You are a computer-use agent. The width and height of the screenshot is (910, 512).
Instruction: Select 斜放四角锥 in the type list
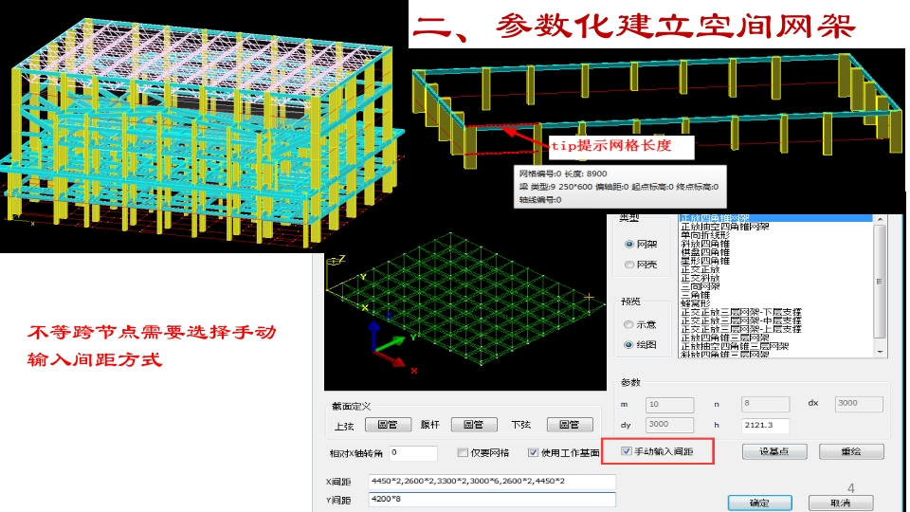704,244
